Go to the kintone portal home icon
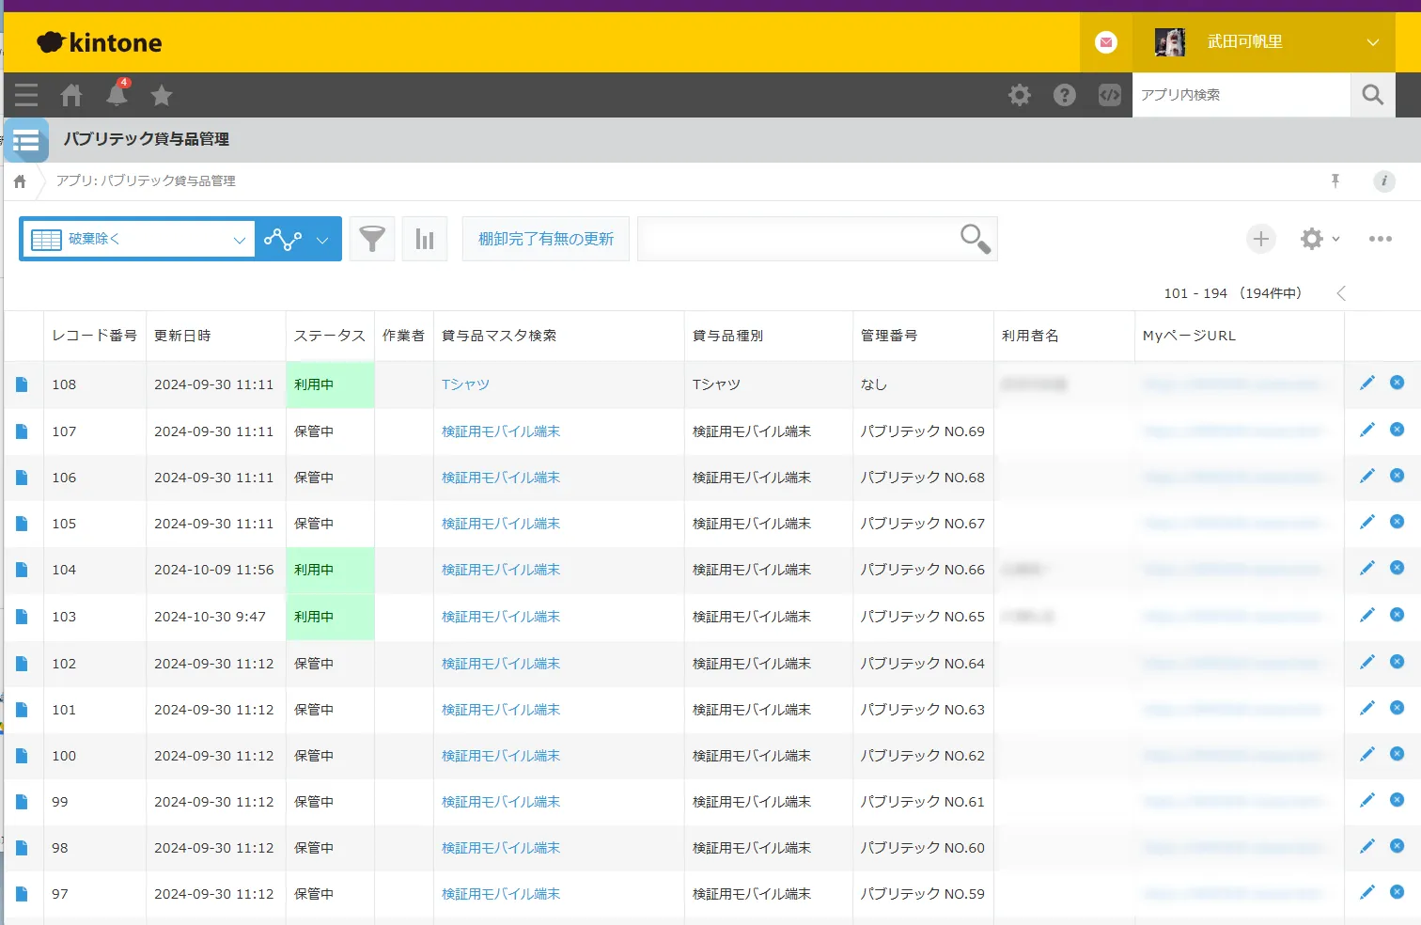Viewport: 1421px width, 925px height. (x=71, y=95)
